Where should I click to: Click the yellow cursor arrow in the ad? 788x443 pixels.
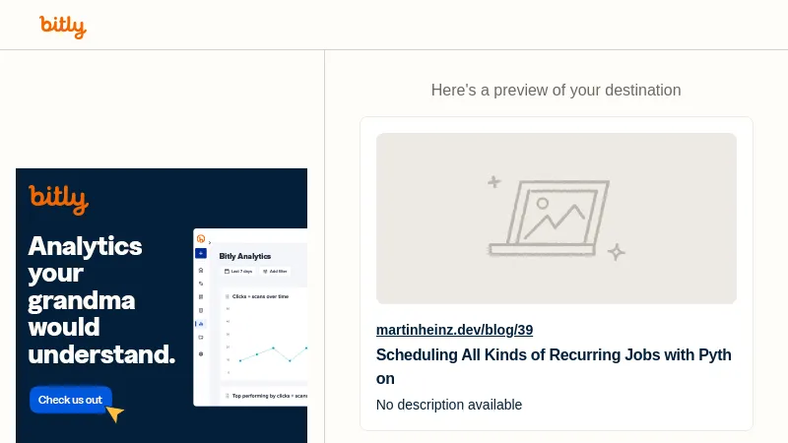pos(115,413)
